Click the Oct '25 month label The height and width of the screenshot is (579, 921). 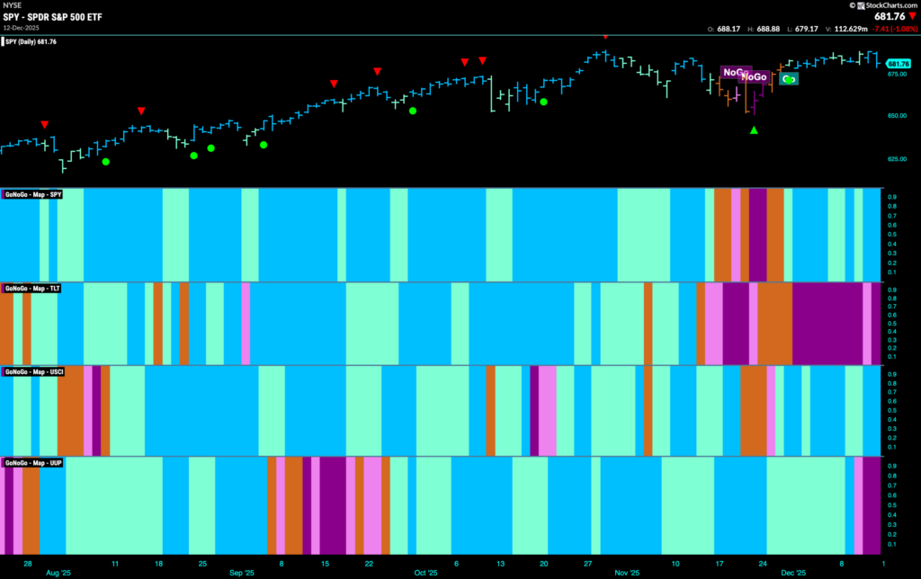(x=425, y=573)
